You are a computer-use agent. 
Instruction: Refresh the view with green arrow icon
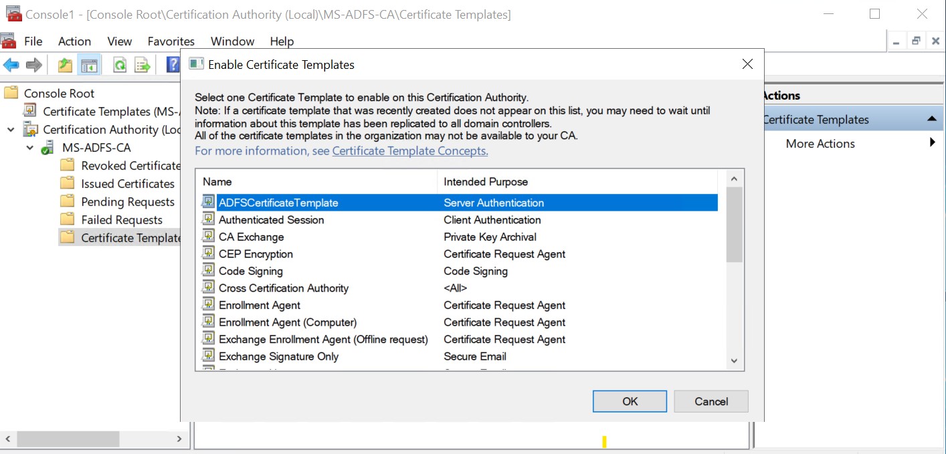point(120,65)
